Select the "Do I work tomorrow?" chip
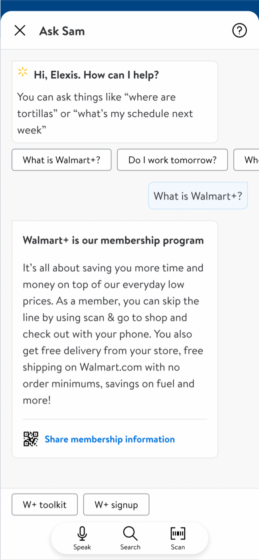 point(172,160)
